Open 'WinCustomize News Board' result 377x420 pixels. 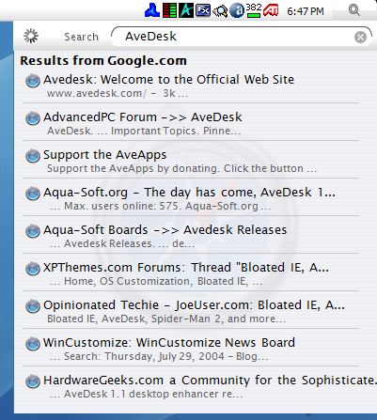point(169,343)
